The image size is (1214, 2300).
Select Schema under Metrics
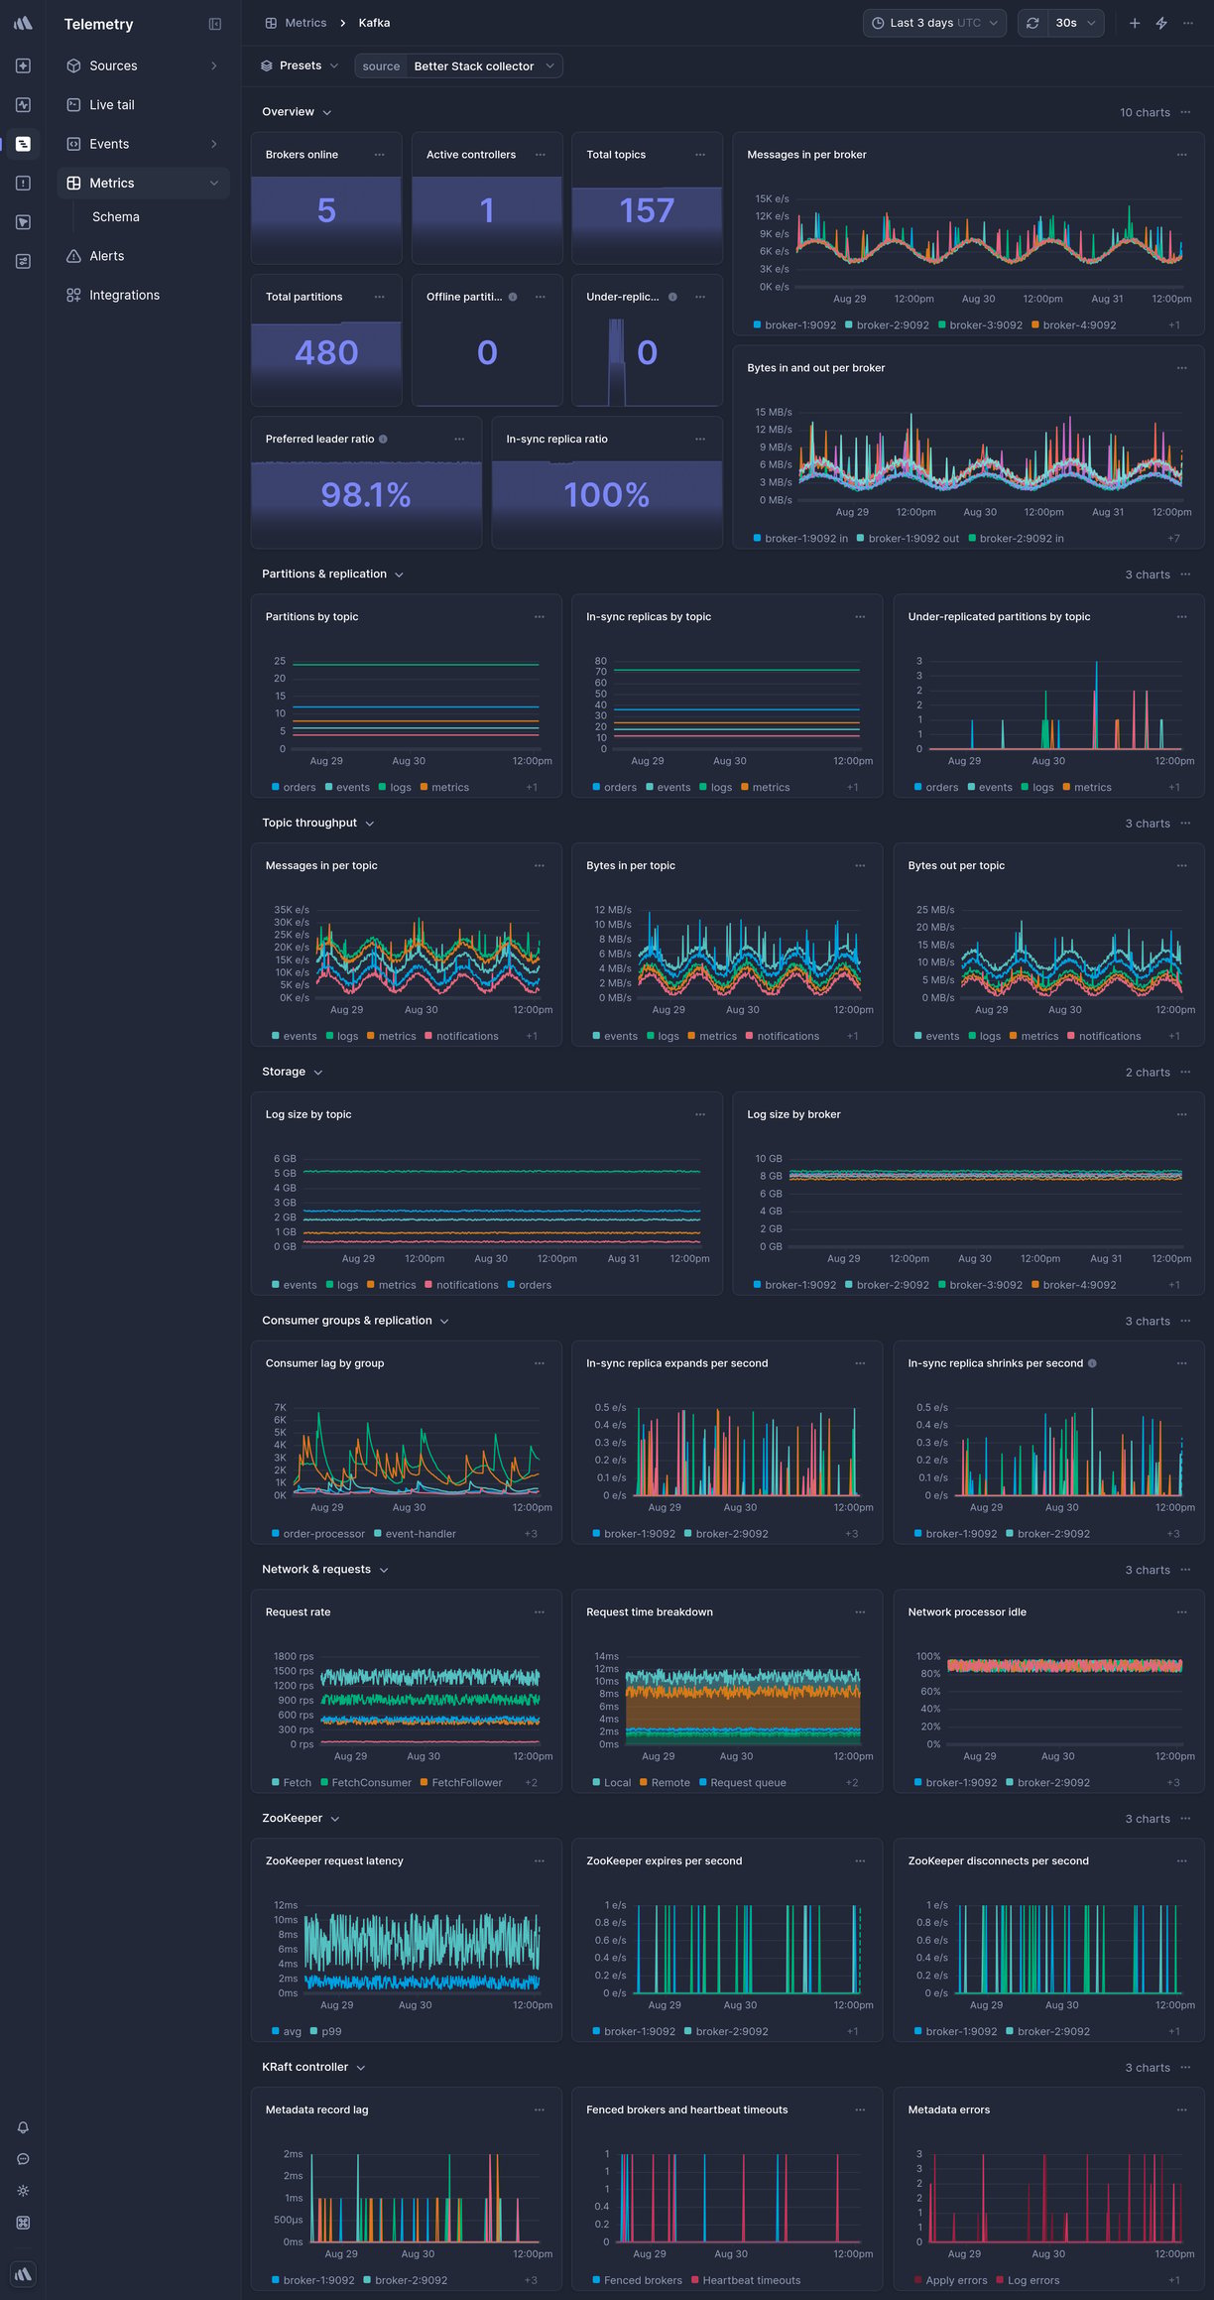point(116,216)
